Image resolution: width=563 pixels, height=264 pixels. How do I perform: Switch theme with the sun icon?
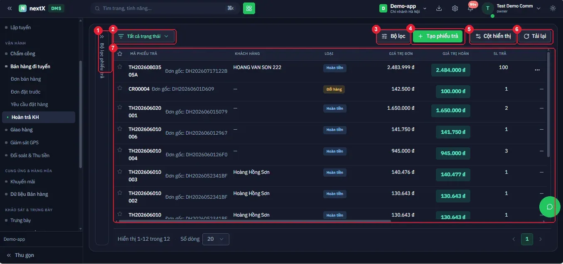pyautogui.click(x=553, y=8)
